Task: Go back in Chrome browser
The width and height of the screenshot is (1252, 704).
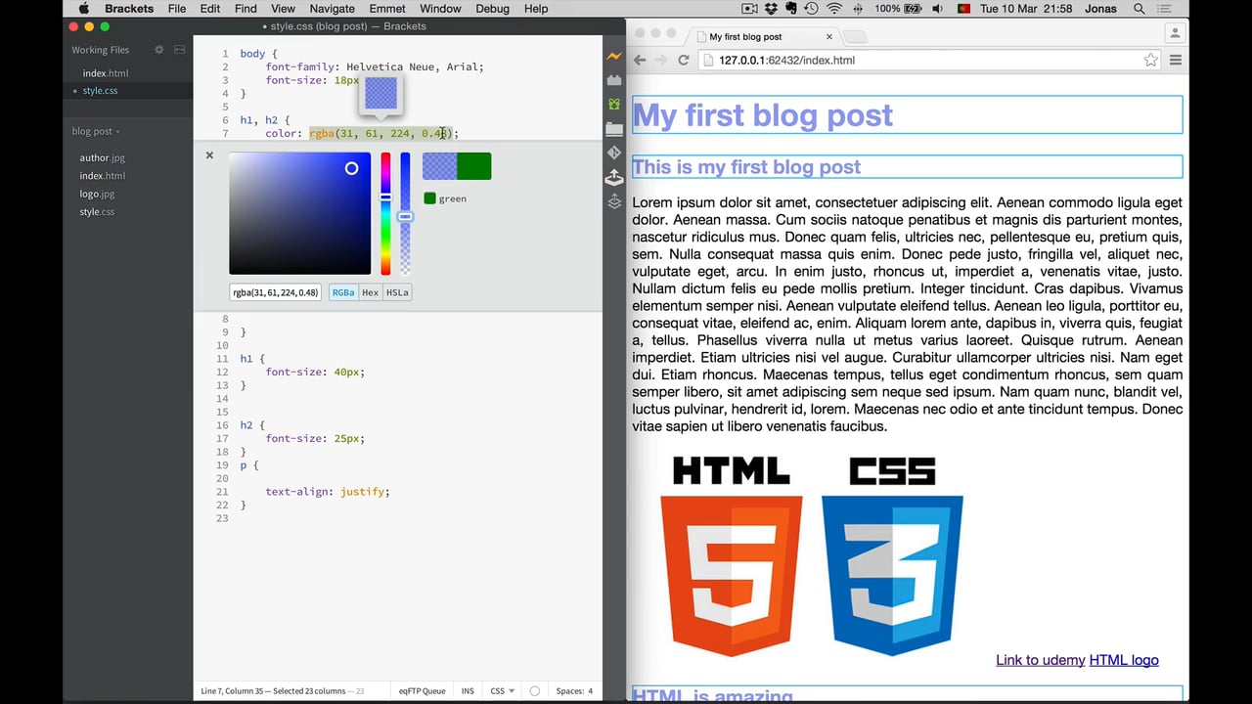Action: pyautogui.click(x=640, y=60)
